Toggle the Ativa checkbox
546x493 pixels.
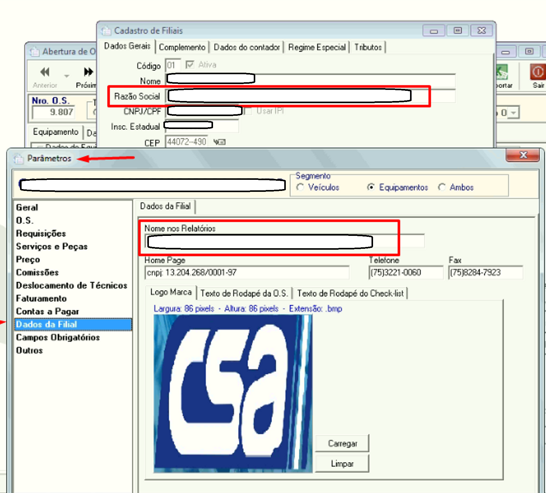coord(190,65)
